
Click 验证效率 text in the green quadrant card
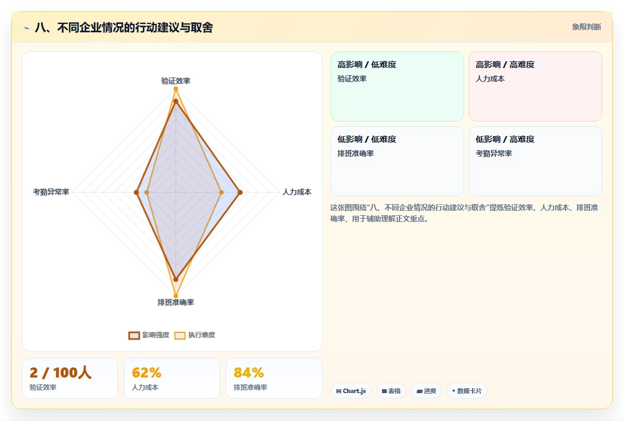click(x=352, y=79)
